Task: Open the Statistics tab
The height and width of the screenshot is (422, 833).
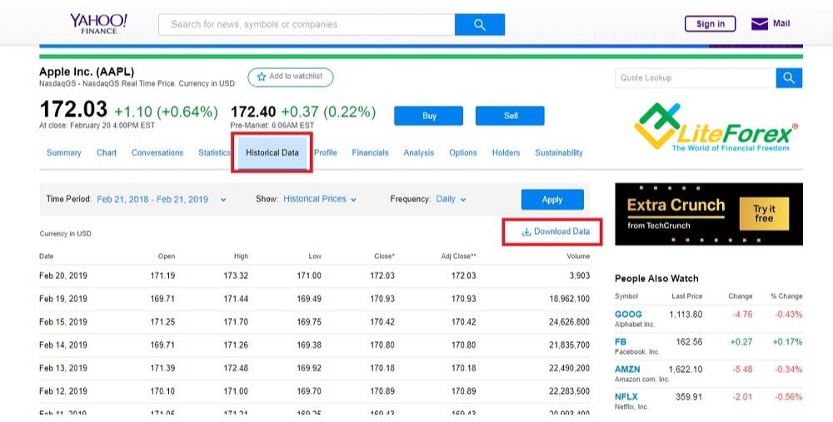Action: 214,153
